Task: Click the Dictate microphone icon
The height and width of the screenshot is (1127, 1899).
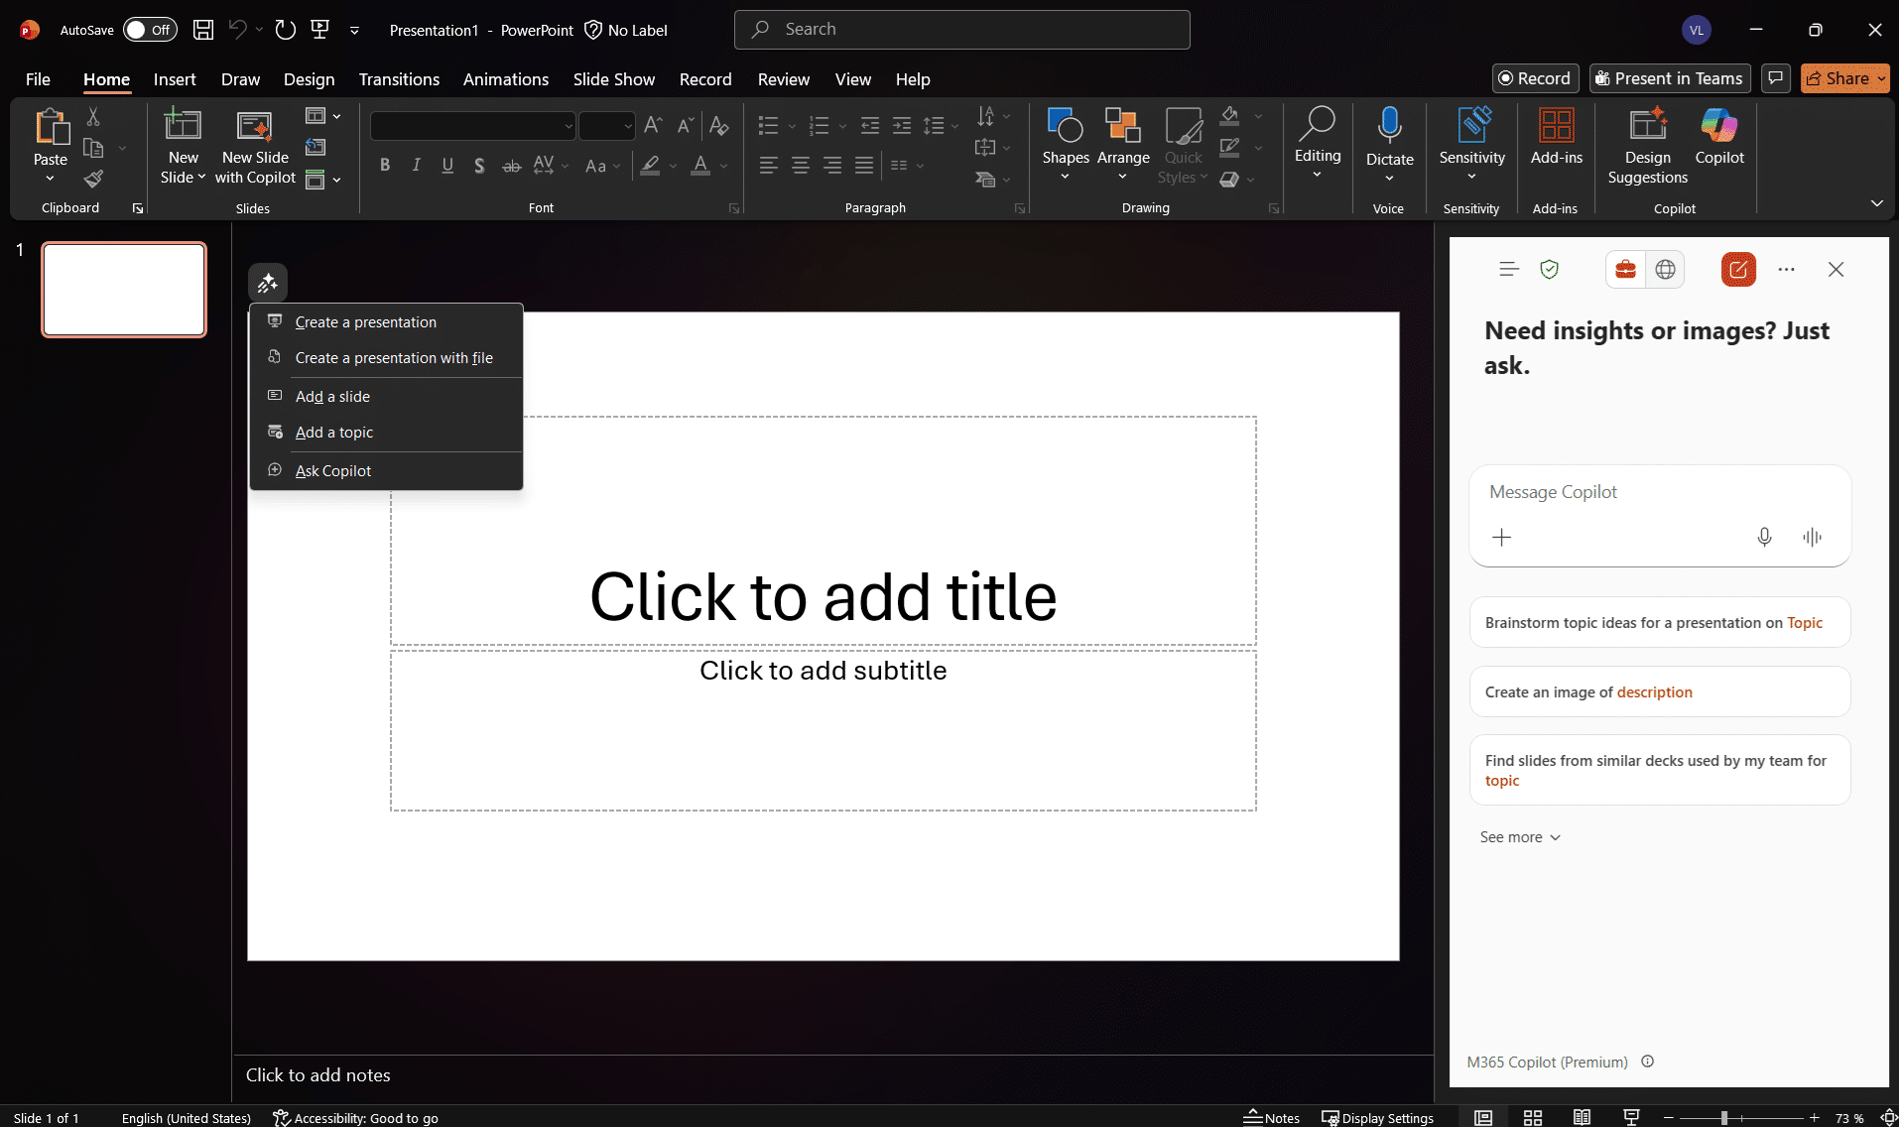Action: tap(1389, 126)
